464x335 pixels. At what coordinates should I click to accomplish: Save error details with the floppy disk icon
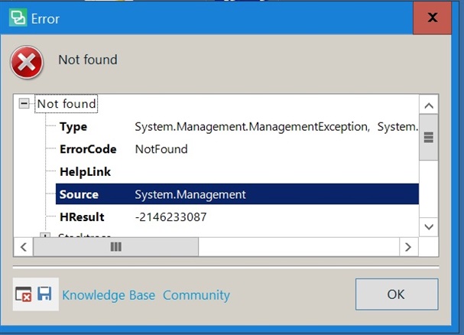pos(44,294)
